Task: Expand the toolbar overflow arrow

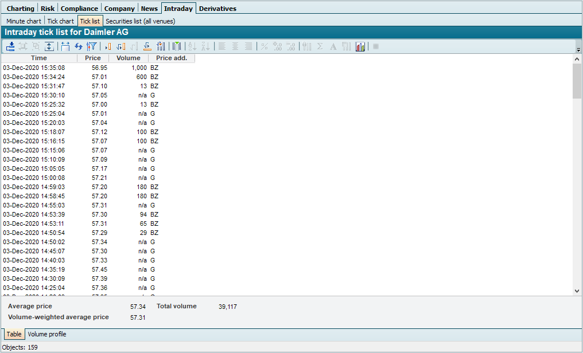Action: pos(578,50)
